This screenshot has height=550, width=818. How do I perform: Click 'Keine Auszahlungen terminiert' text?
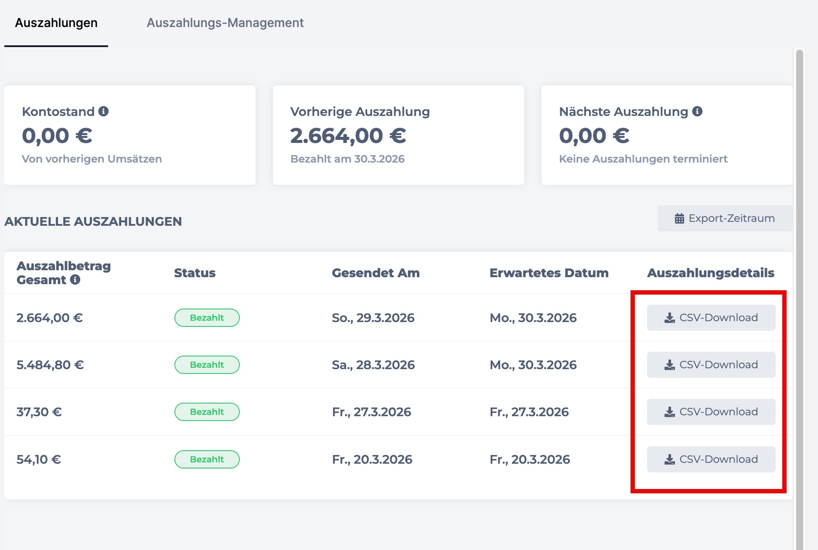click(643, 159)
